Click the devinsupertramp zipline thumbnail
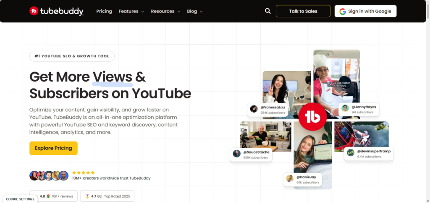430x203 pixels. click(x=362, y=136)
